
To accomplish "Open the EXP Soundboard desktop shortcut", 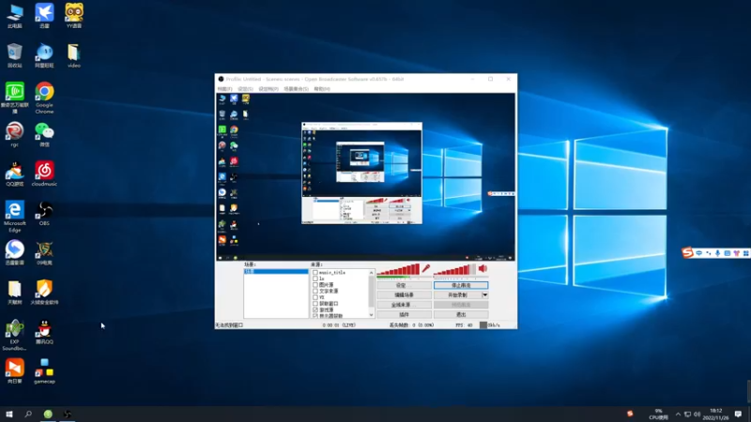I will (x=14, y=336).
